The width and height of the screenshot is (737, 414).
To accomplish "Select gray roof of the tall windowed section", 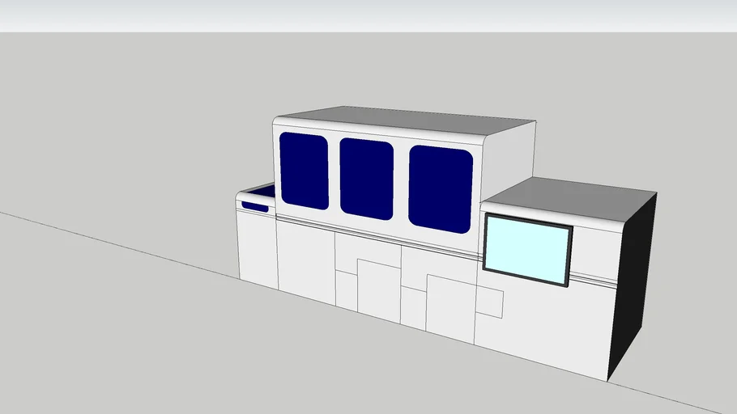I will 405,120.
